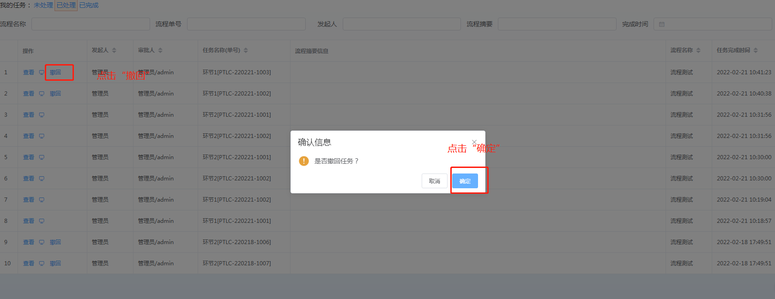The image size is (775, 299).
Task: Sort by 任务名称(单号) column arrows
Action: 246,50
